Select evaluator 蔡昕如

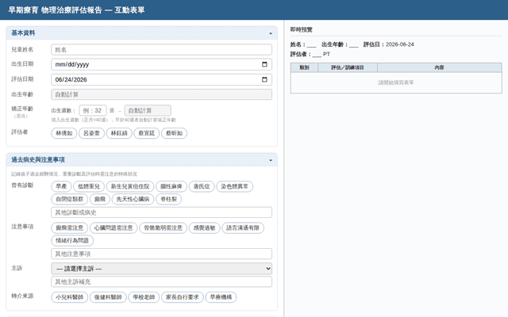(174, 133)
